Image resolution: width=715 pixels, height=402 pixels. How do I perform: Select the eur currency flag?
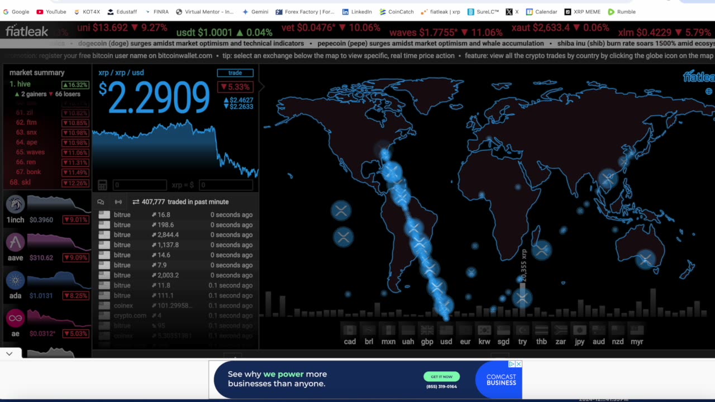465,330
